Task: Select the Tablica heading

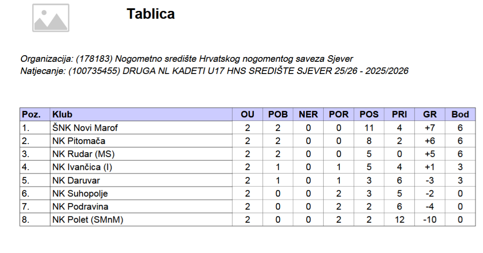Action: [151, 14]
